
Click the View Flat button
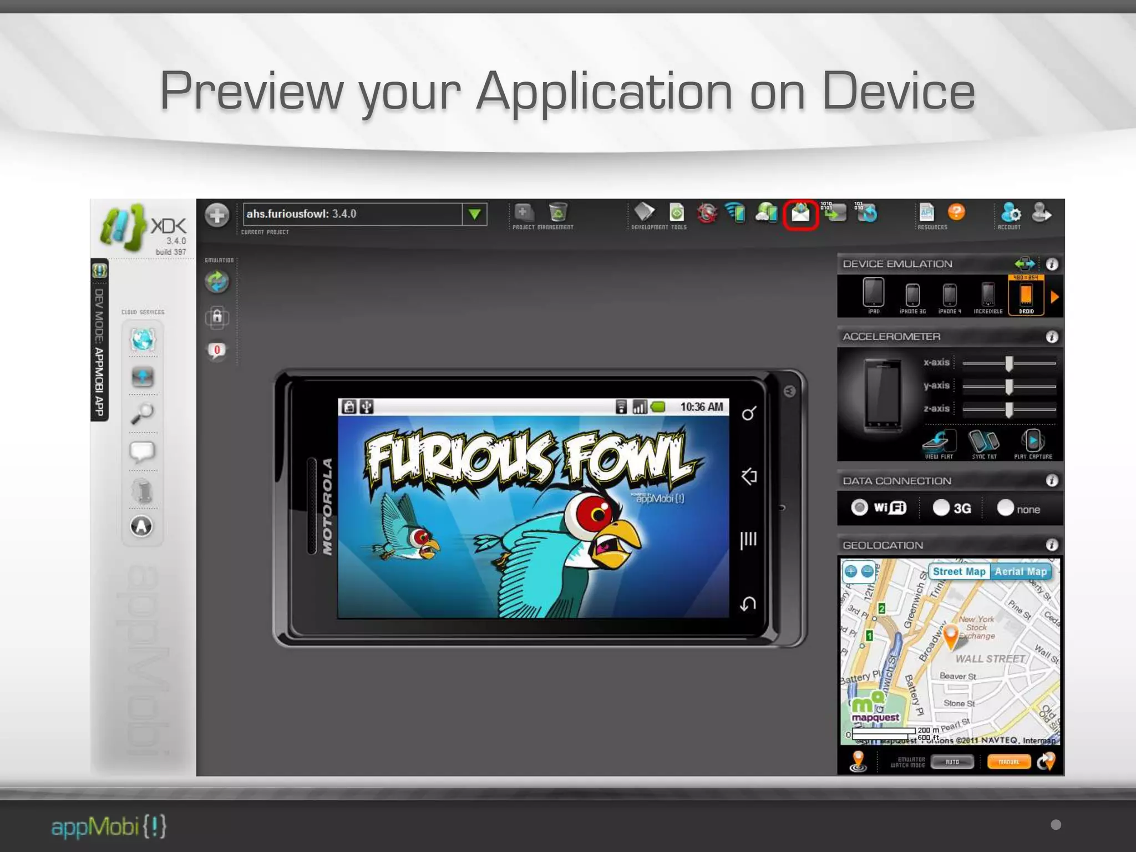(939, 444)
